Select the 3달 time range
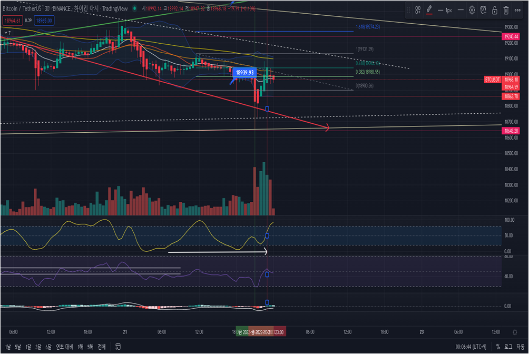 (x=38, y=347)
